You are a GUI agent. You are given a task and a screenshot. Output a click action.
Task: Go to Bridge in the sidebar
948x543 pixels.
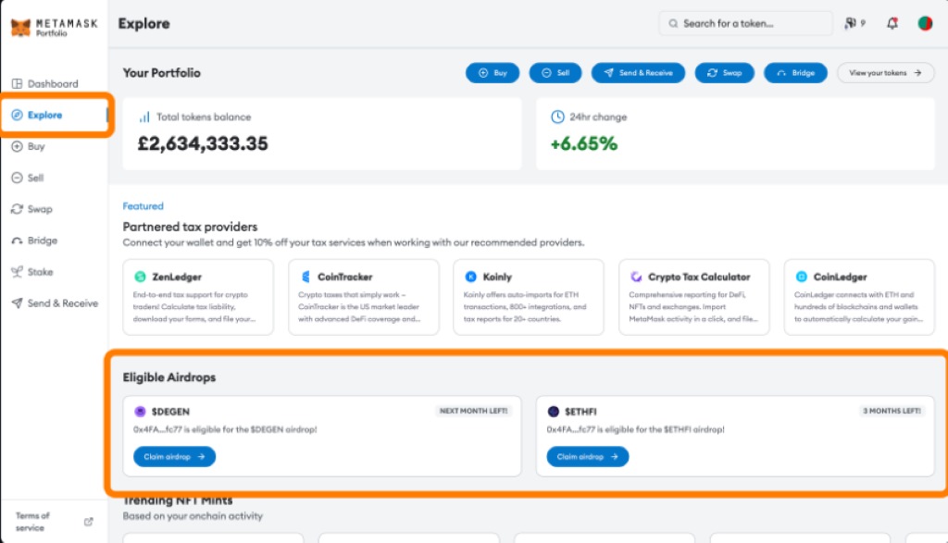(34, 241)
